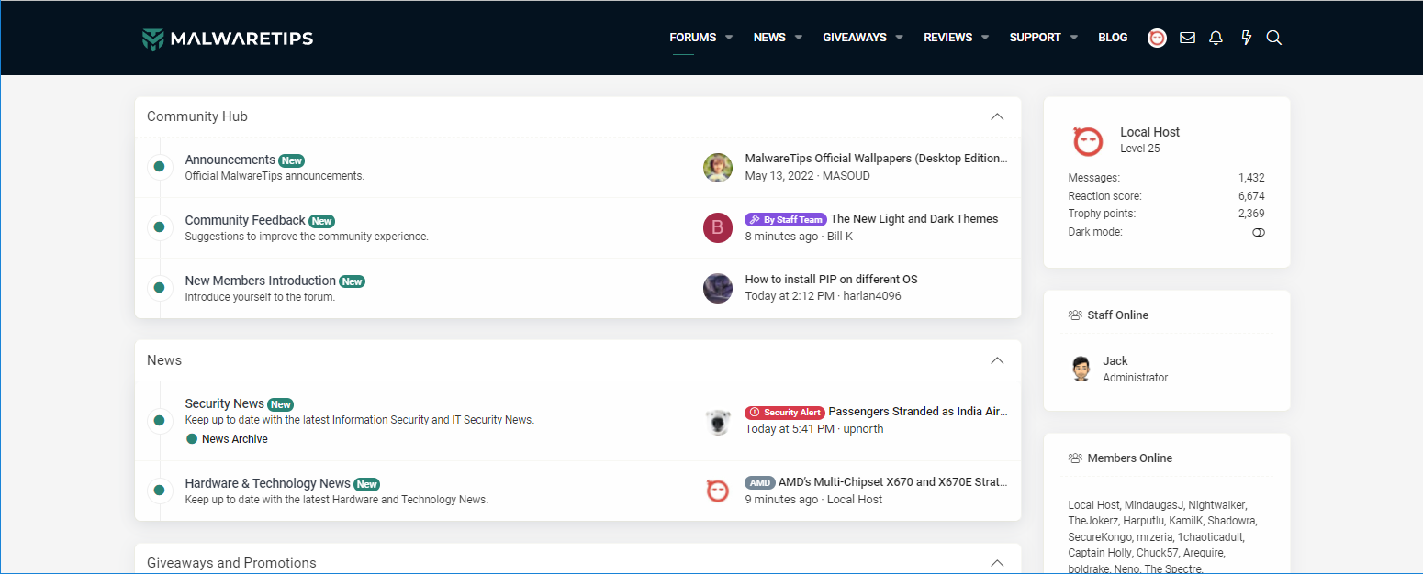Expand the News dropdown arrow in navbar
The height and width of the screenshot is (574, 1423).
(x=799, y=38)
